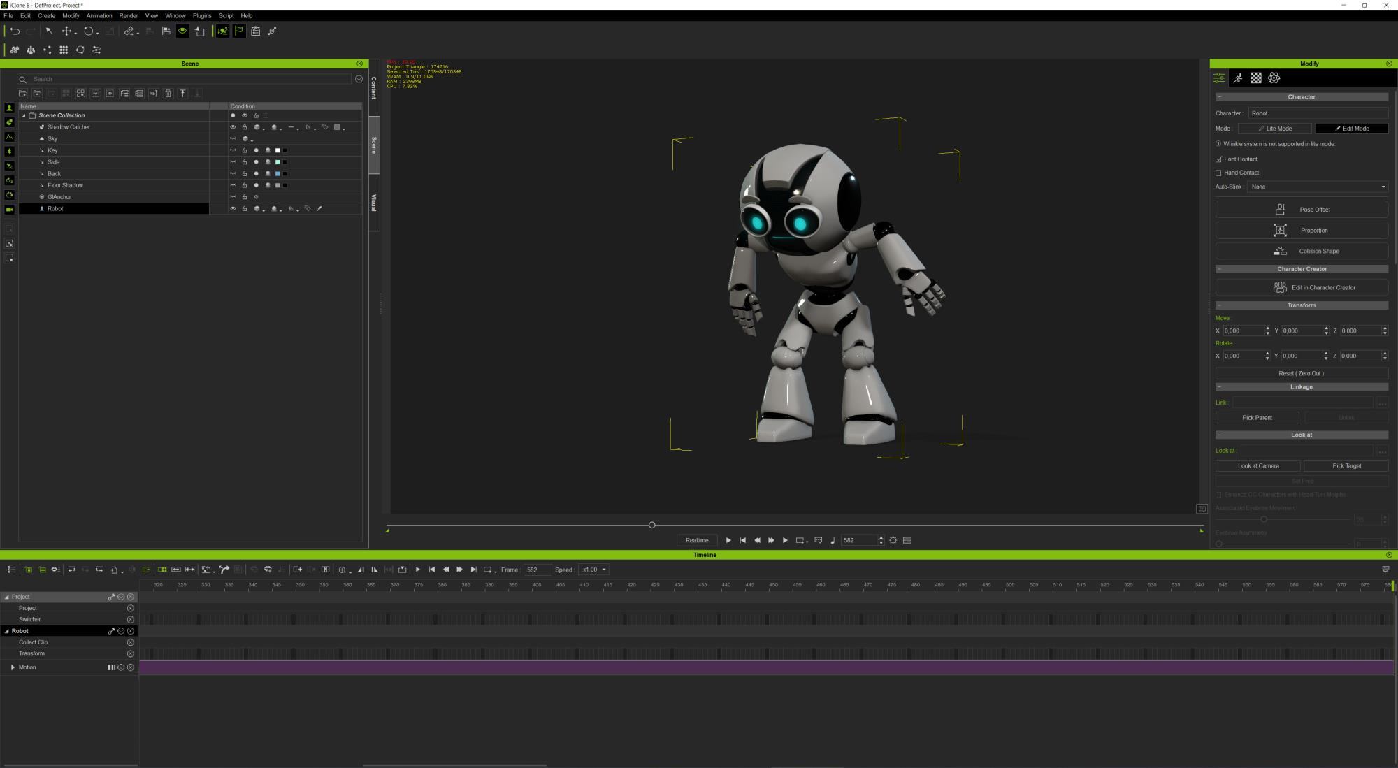
Task: Click the green flag icon in top toolbar
Action: (x=239, y=31)
